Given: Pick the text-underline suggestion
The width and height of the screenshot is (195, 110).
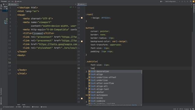Looking at the screenshot, I should click(115, 80).
